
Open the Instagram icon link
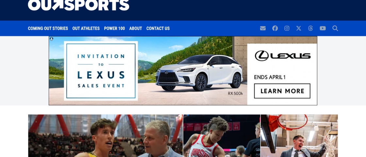pyautogui.click(x=287, y=28)
